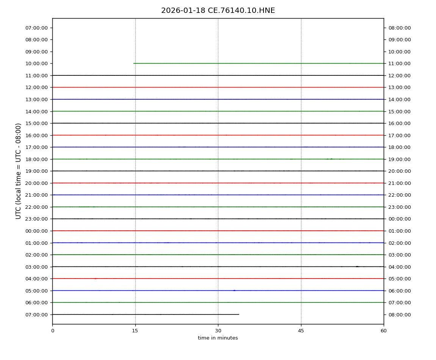Click blue blip on left-axis 05:00:00 trace
Screen dimensions: 436x360
pyautogui.click(x=234, y=290)
